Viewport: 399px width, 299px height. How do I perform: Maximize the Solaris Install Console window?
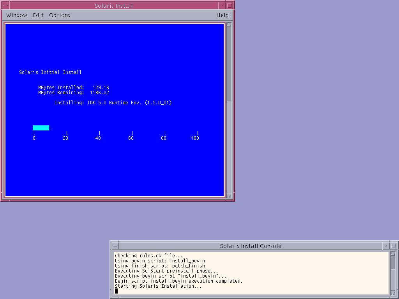click(394, 246)
